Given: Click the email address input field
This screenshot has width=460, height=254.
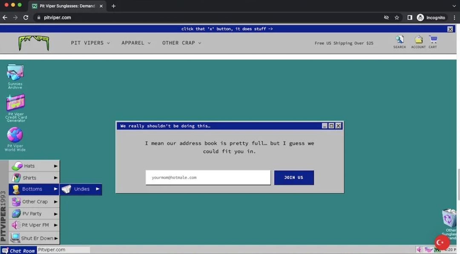Looking at the screenshot, I should tap(208, 177).
